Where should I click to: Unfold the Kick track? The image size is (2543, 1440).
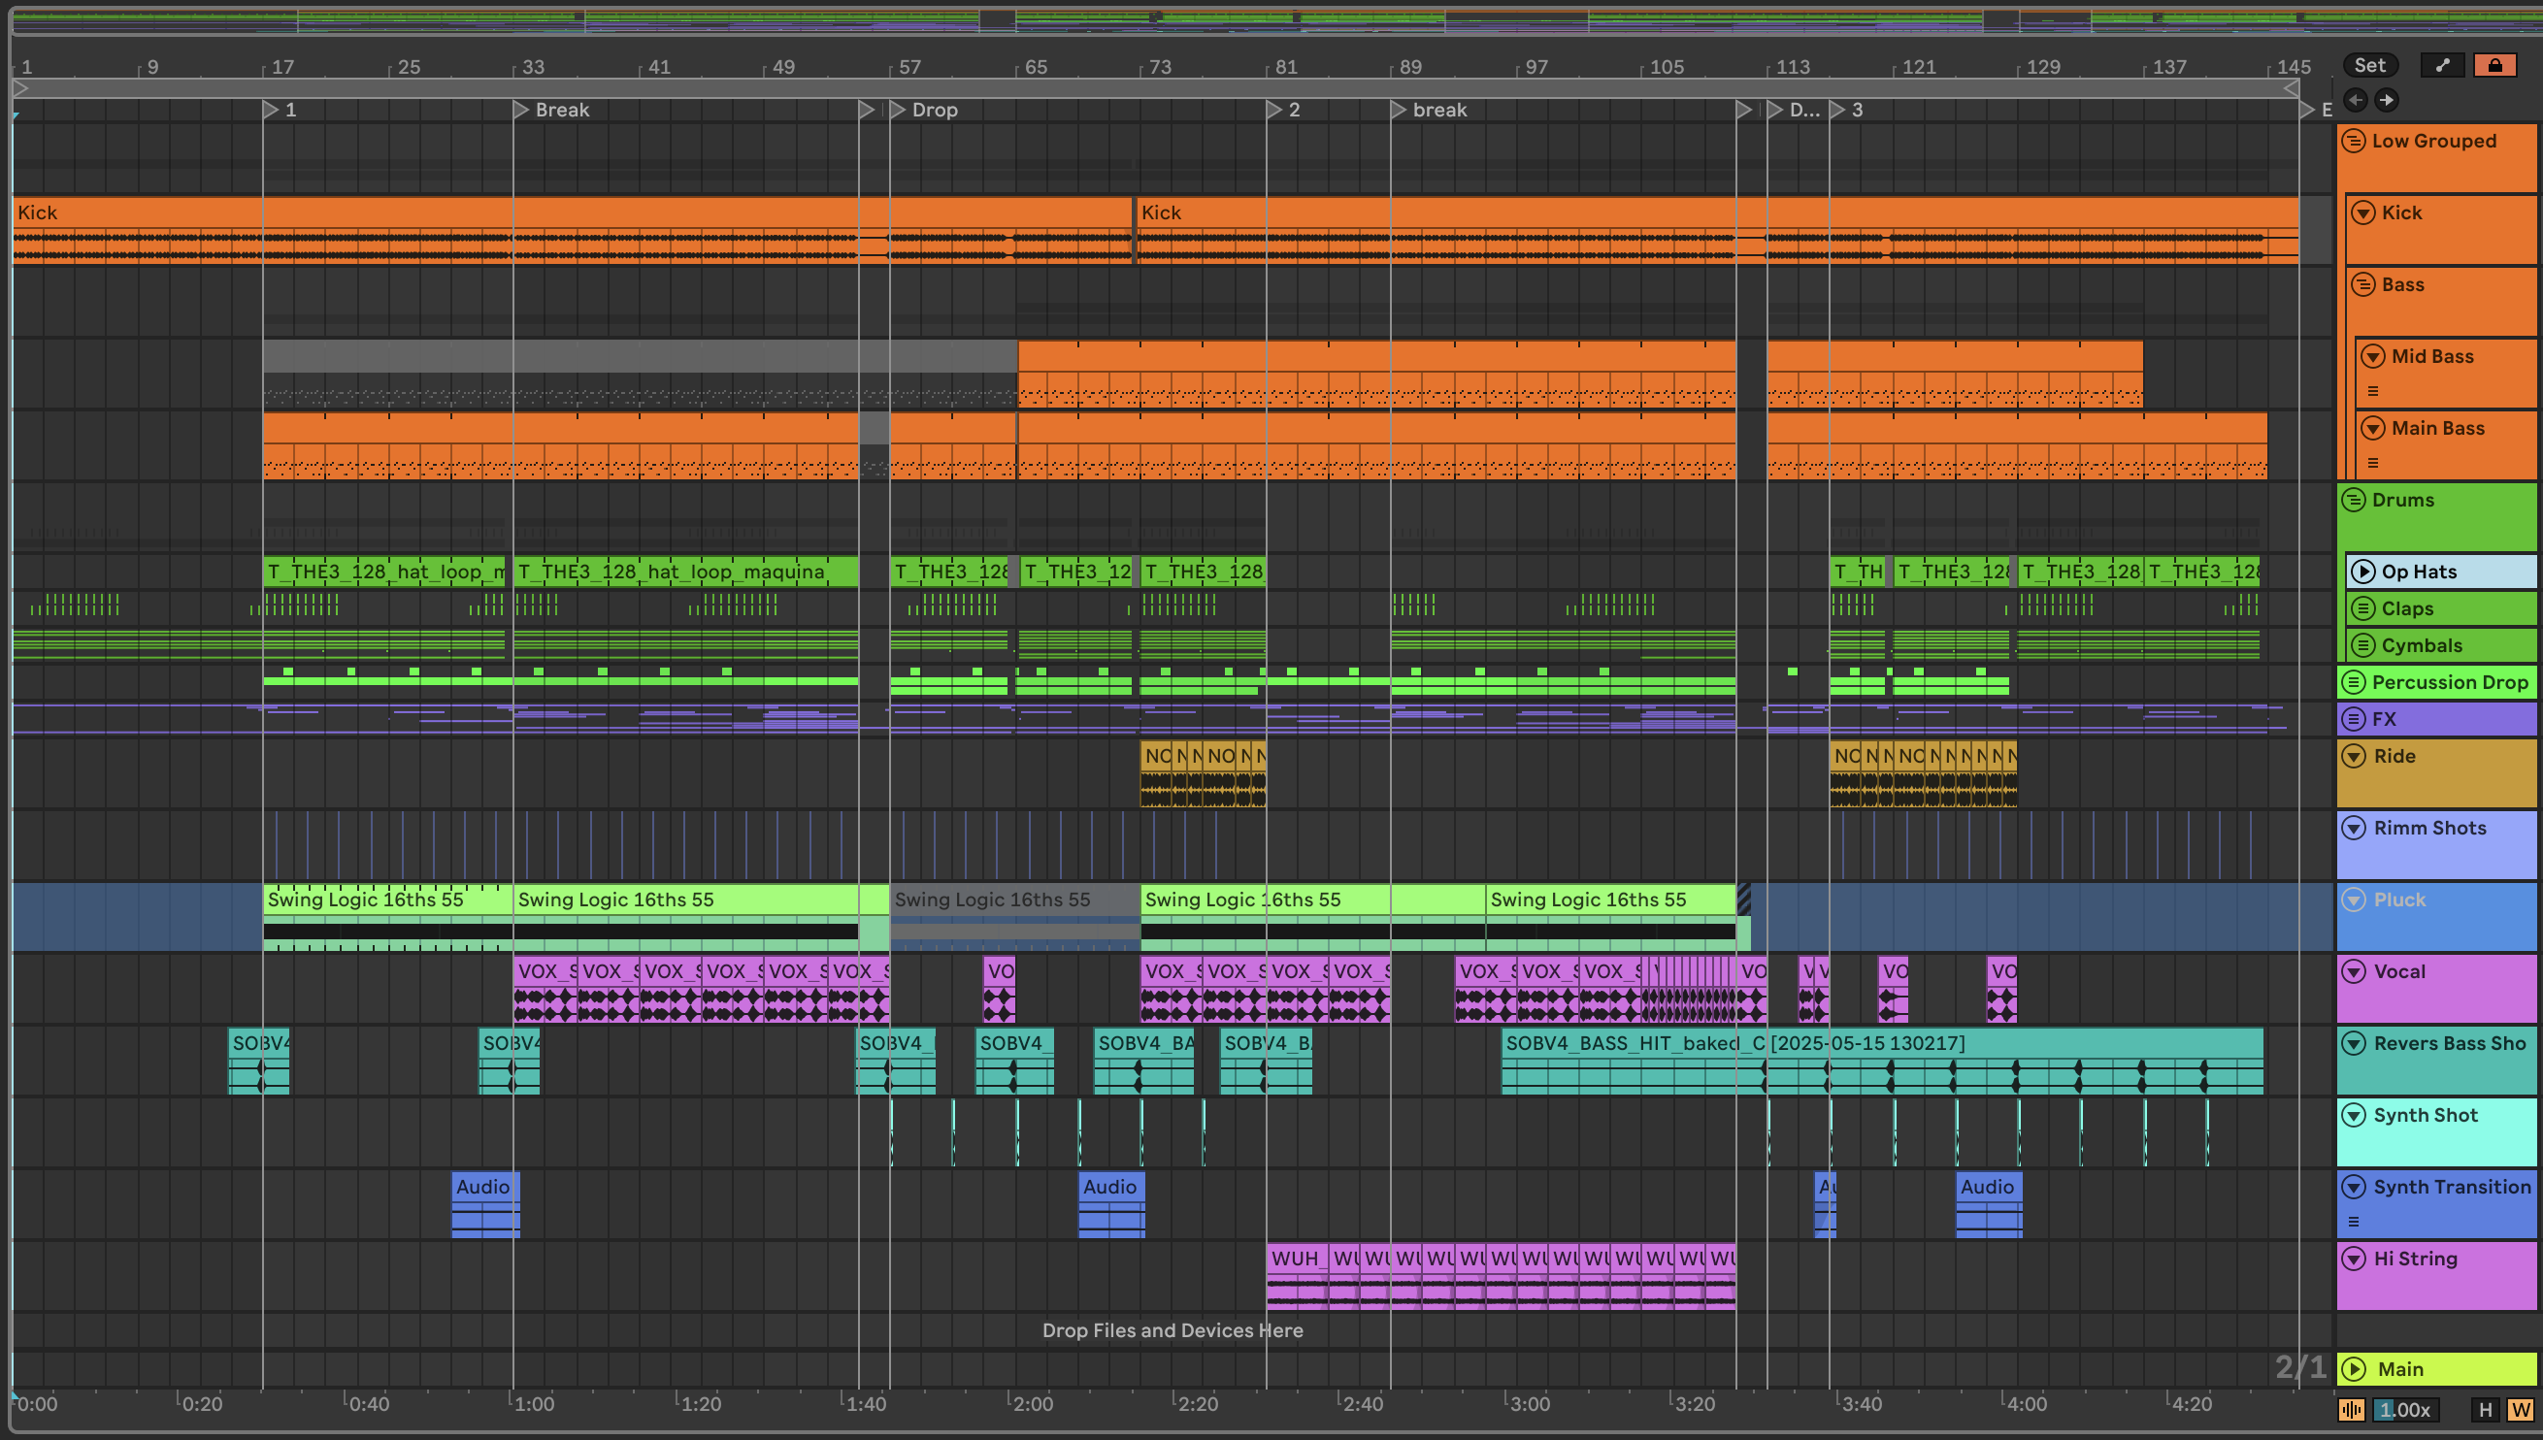tap(2363, 213)
